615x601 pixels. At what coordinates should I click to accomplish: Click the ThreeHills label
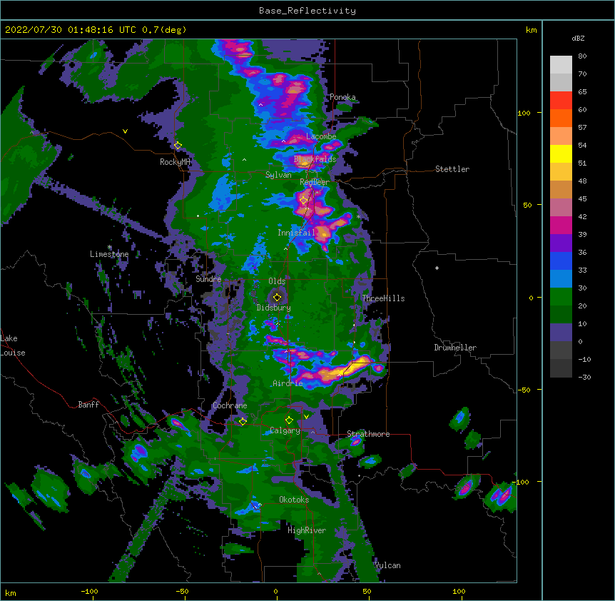pyautogui.click(x=383, y=298)
